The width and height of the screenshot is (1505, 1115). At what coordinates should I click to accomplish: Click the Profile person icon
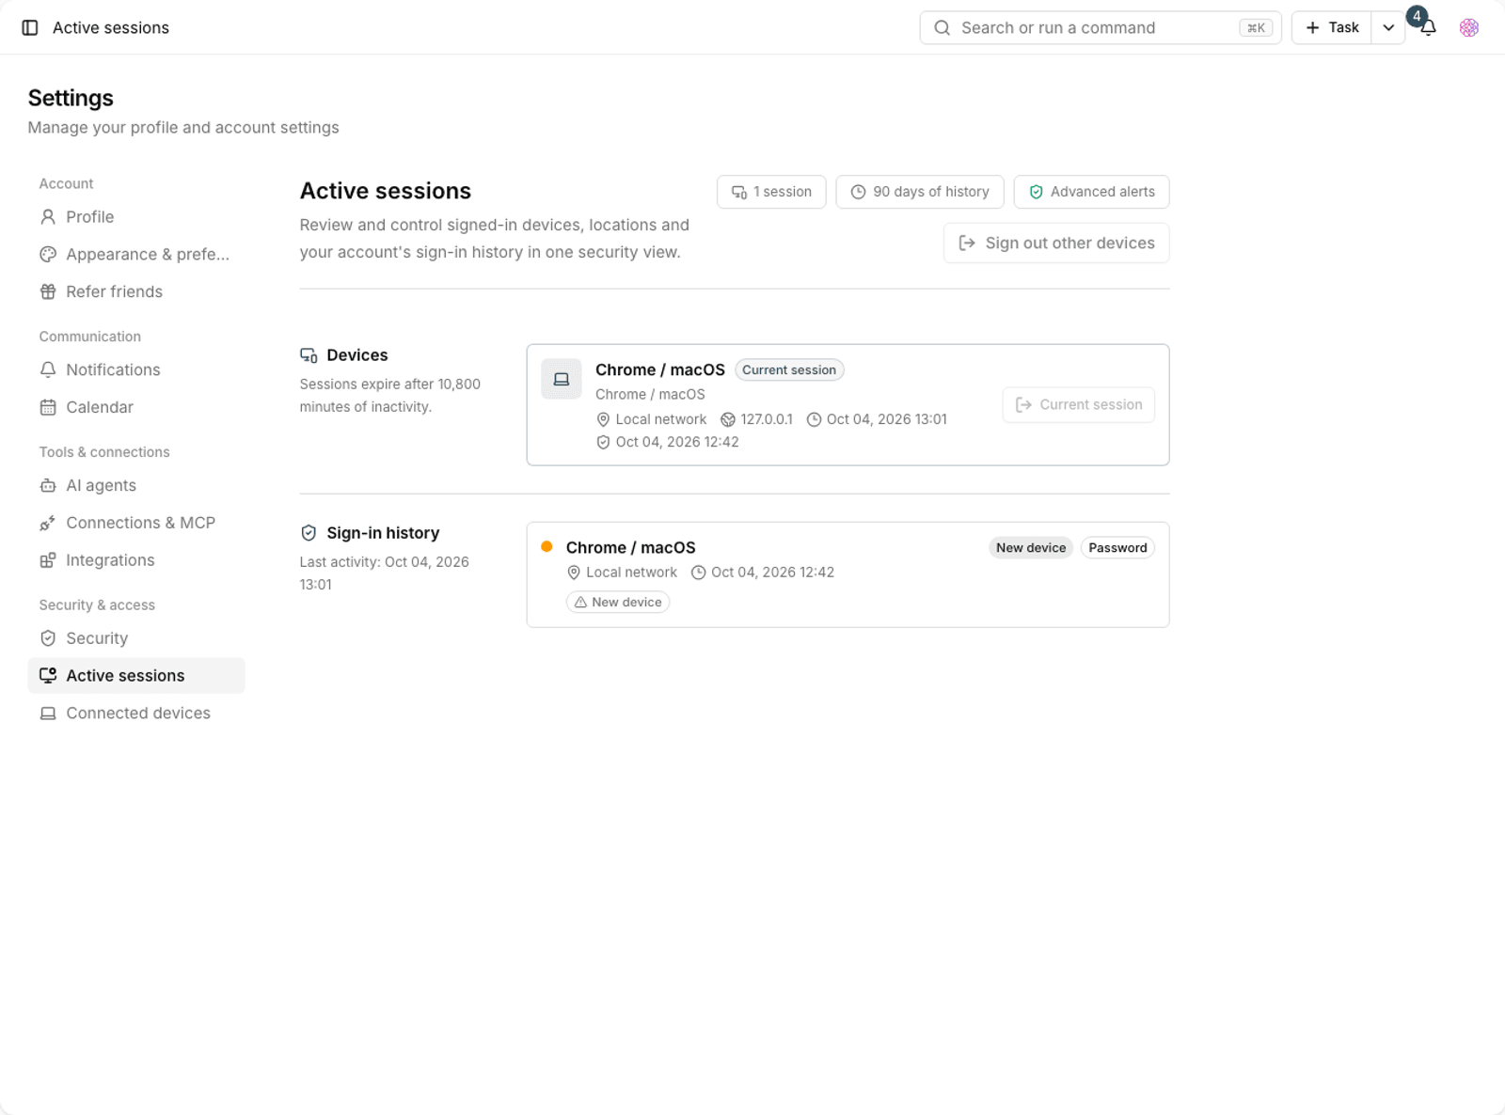pos(48,217)
